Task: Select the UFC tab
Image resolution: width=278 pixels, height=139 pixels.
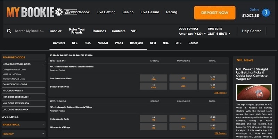Action: point(178,43)
